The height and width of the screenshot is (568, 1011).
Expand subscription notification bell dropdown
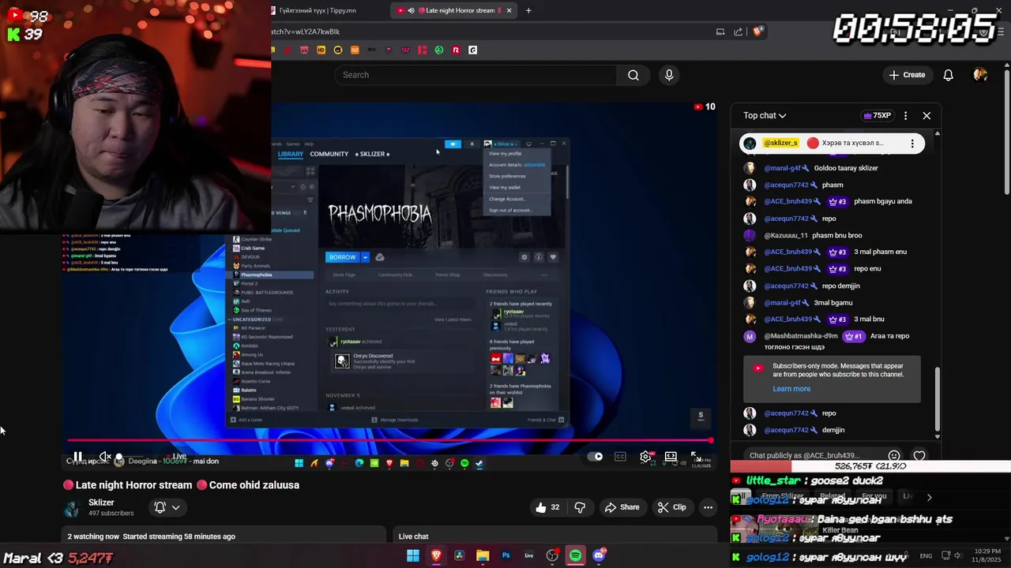167,507
